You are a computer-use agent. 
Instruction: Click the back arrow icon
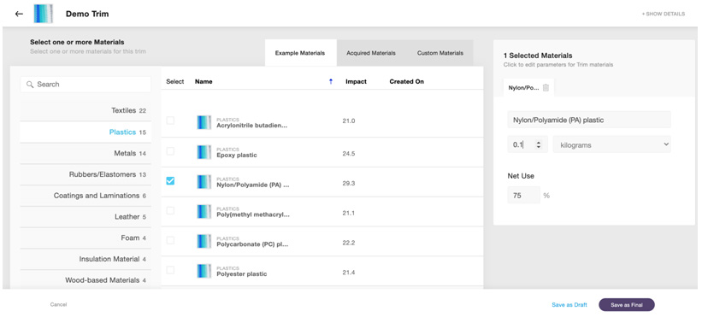19,14
